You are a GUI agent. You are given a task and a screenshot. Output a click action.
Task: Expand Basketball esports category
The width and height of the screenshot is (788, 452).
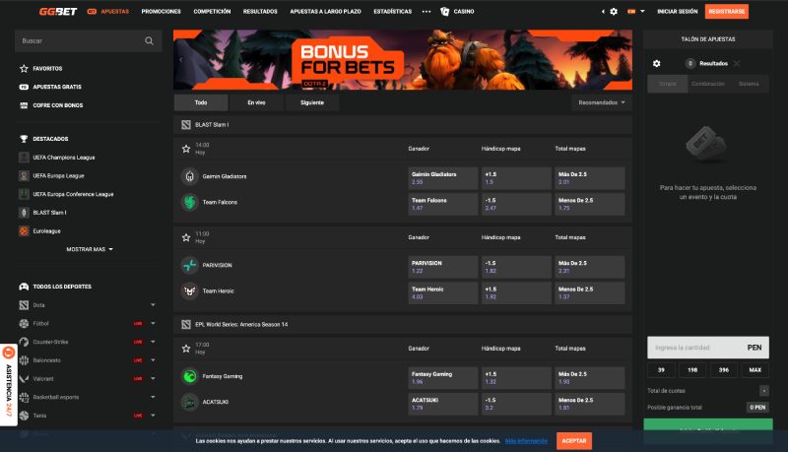(x=153, y=397)
